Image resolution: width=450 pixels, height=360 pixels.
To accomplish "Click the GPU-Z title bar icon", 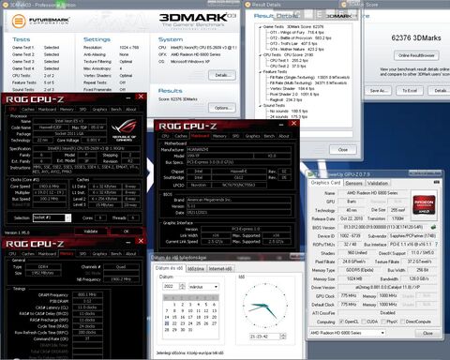I will pos(310,174).
